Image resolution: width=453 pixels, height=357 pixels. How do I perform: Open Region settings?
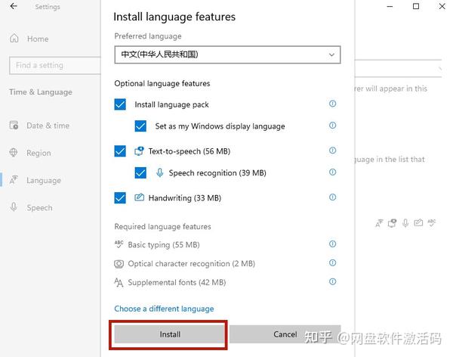tap(30, 153)
